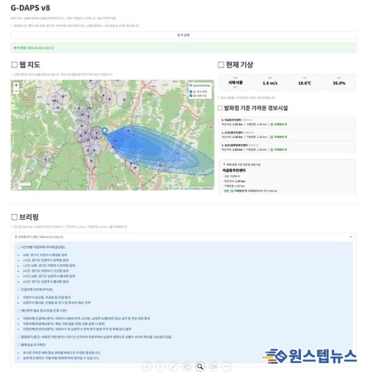This screenshot has width=368, height=372.
Task: Click the 브리핑 section heading
Action: [28, 217]
